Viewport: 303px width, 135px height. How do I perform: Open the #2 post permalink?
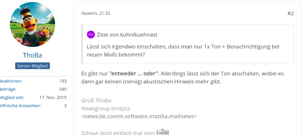coord(290,13)
